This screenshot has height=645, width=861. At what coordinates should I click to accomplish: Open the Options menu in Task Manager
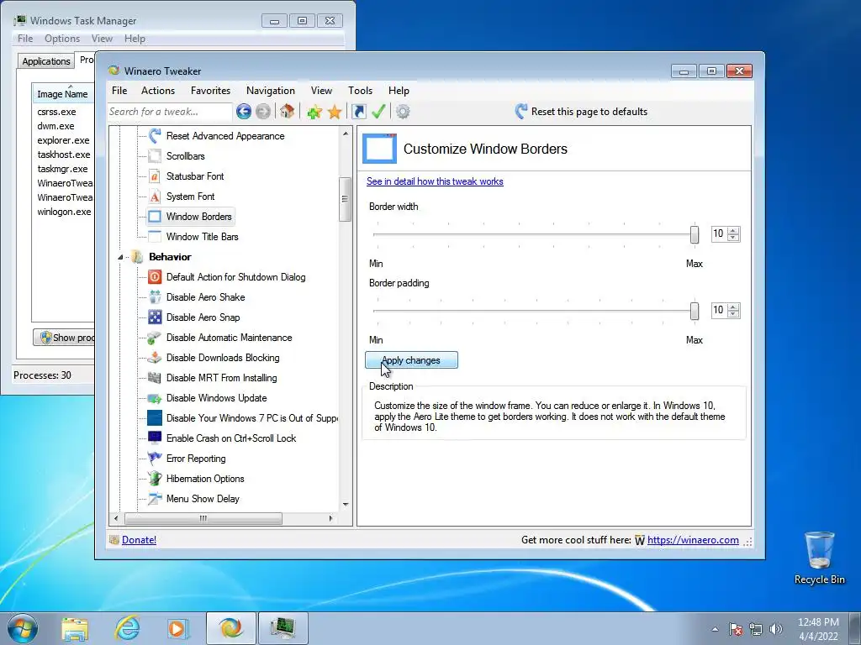tap(62, 39)
